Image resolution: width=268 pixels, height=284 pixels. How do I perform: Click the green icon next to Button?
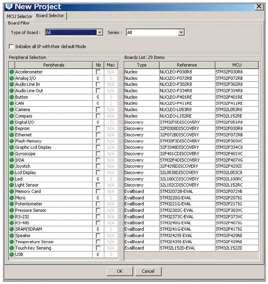[x=12, y=97]
